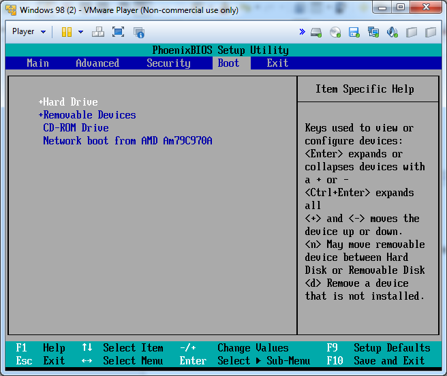Expand the Hard Drive boot entry
This screenshot has height=376, width=447.
tap(70, 102)
